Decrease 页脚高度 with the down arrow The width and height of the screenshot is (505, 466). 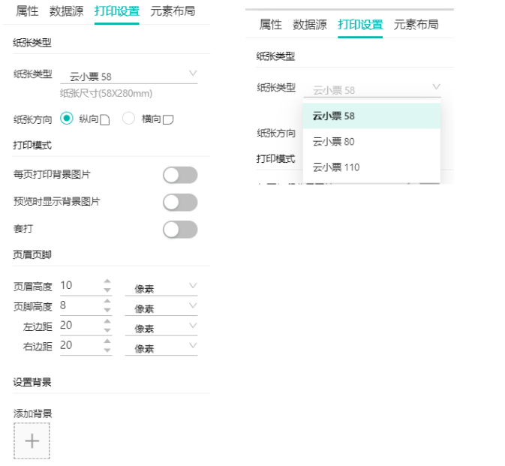(x=107, y=310)
